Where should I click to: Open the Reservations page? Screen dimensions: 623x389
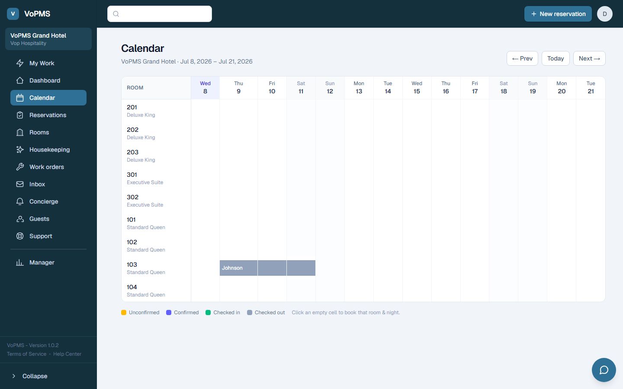48,115
